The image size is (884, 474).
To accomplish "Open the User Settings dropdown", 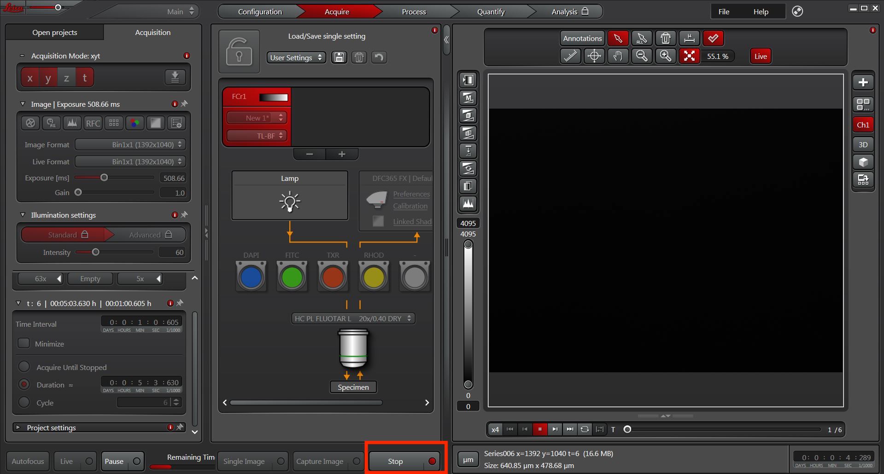I will (296, 58).
